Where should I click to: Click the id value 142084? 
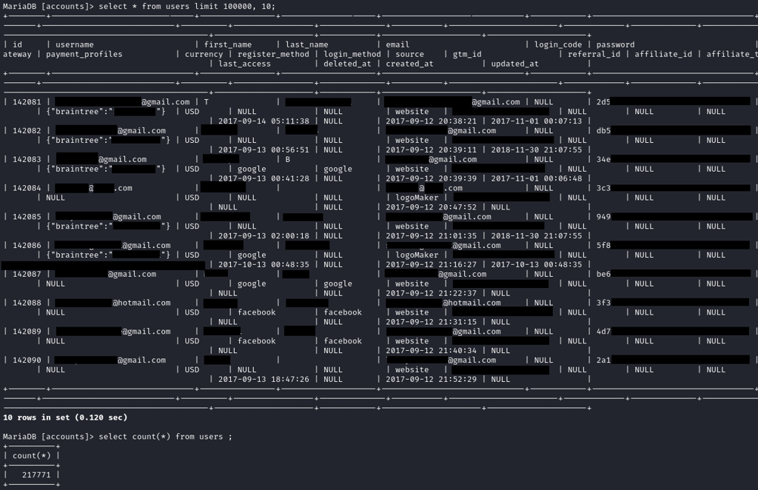pos(27,188)
